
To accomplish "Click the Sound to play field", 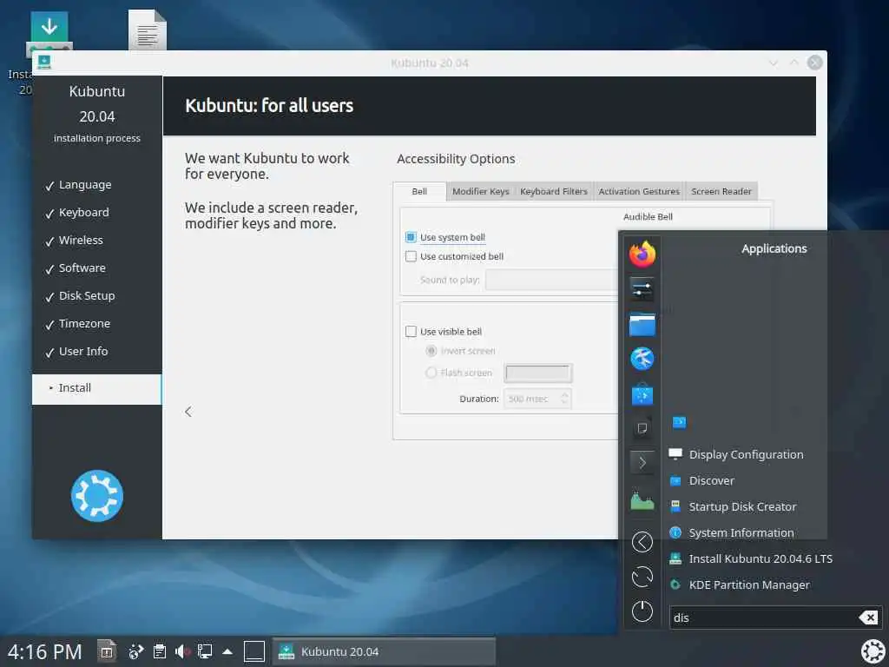I will click(x=551, y=280).
